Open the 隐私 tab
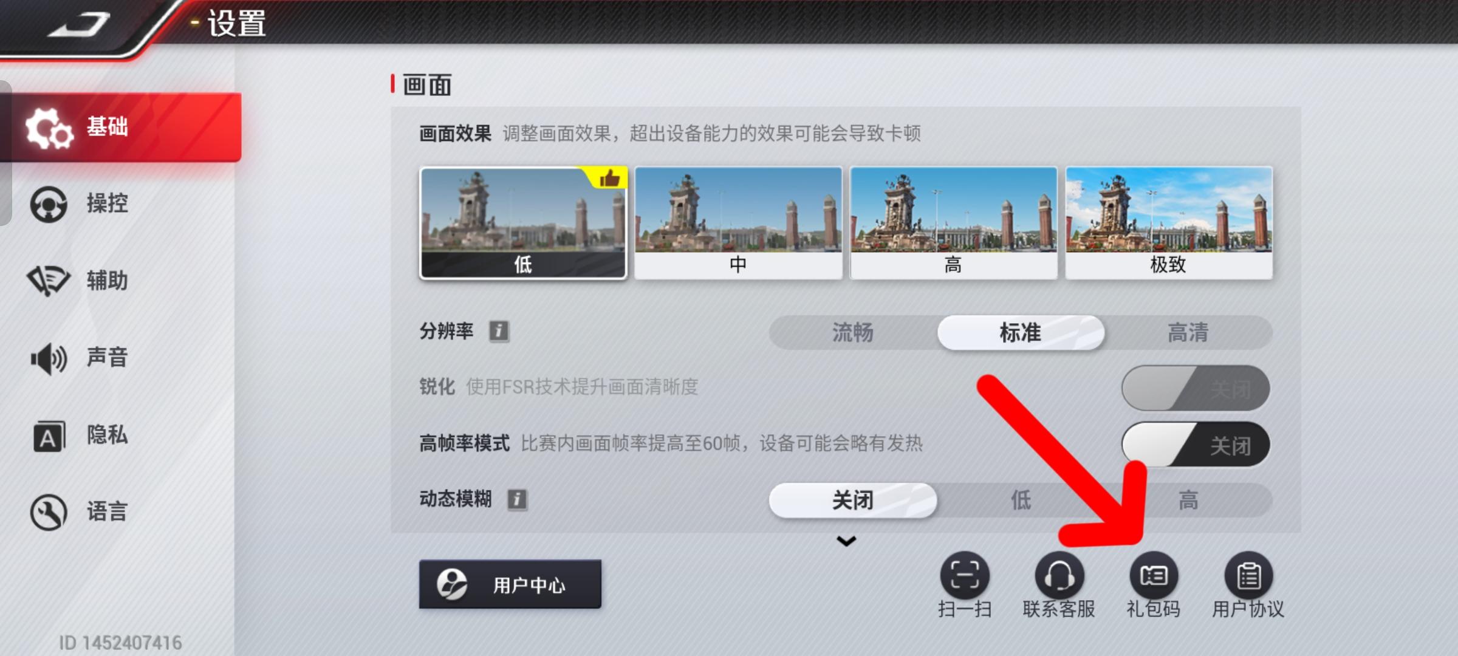 pos(79,436)
